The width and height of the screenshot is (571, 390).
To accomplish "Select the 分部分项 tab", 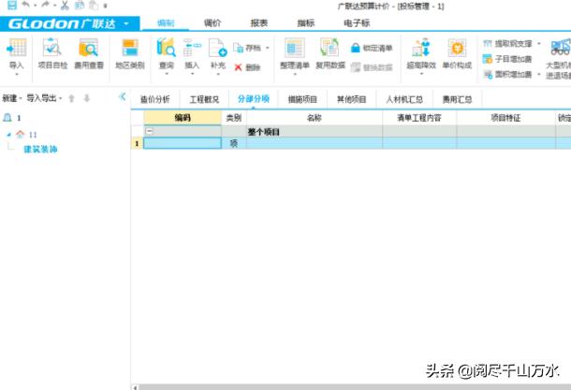I will point(254,98).
